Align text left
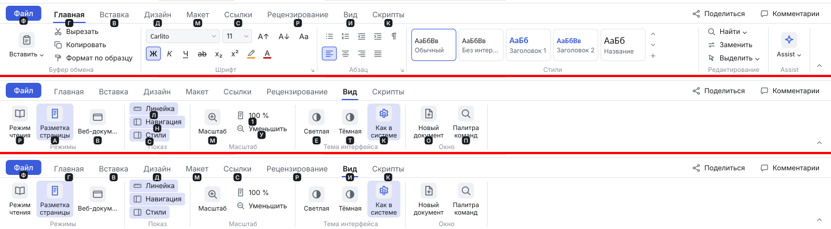 pyautogui.click(x=330, y=54)
